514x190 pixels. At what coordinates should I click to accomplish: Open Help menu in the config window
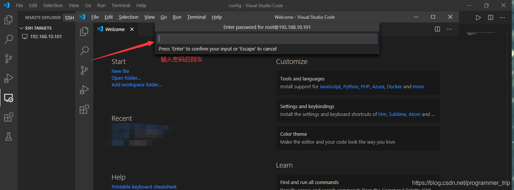[x=141, y=6]
